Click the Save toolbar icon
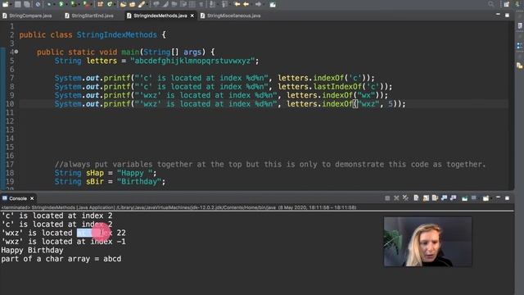This screenshot has width=524, height=295. coord(18,4)
